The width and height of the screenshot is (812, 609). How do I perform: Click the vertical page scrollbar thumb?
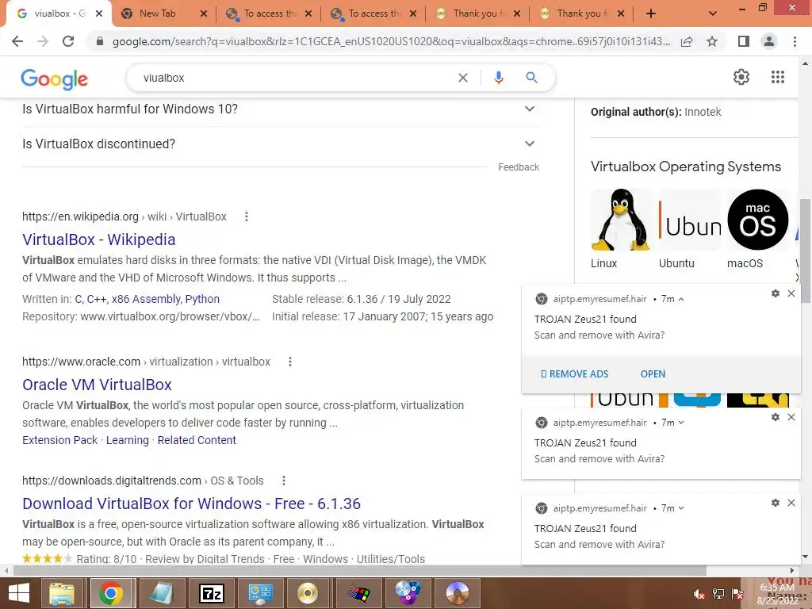pyautogui.click(x=806, y=251)
